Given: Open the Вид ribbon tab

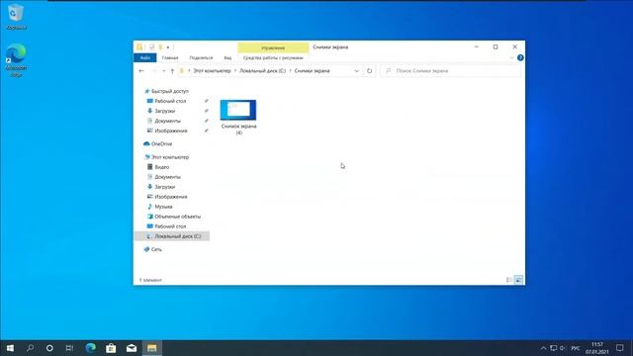Looking at the screenshot, I should click(x=227, y=57).
